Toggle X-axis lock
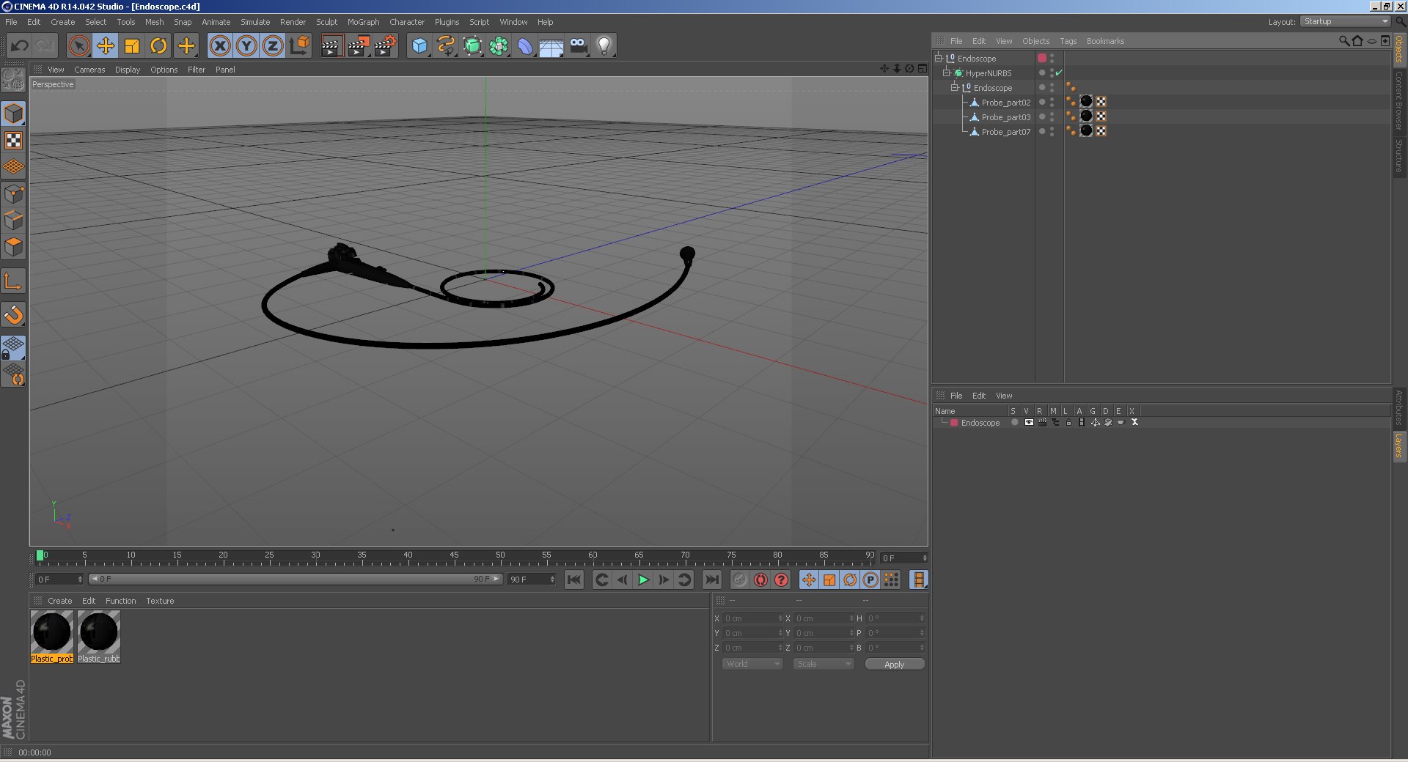 [x=219, y=46]
